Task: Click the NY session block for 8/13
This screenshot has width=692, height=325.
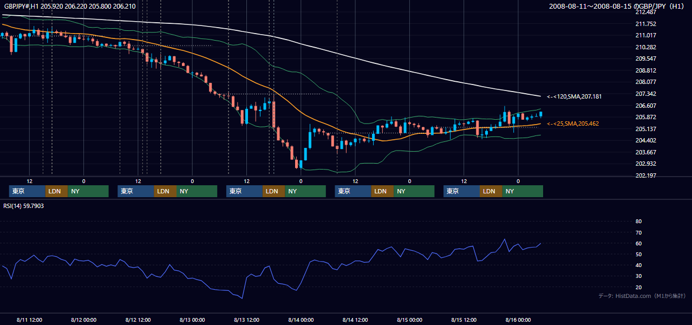Action: pyautogui.click(x=305, y=191)
